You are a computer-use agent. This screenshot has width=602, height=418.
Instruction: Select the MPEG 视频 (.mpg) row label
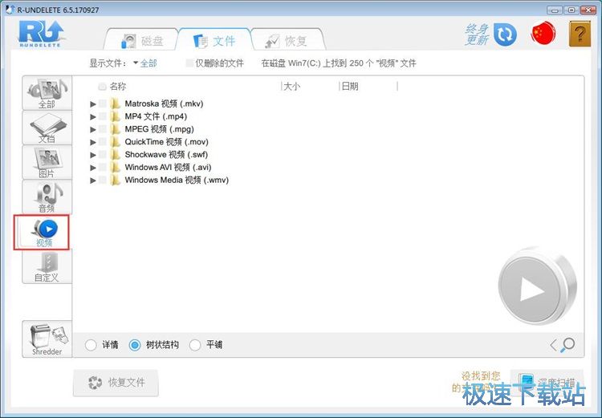click(x=160, y=129)
